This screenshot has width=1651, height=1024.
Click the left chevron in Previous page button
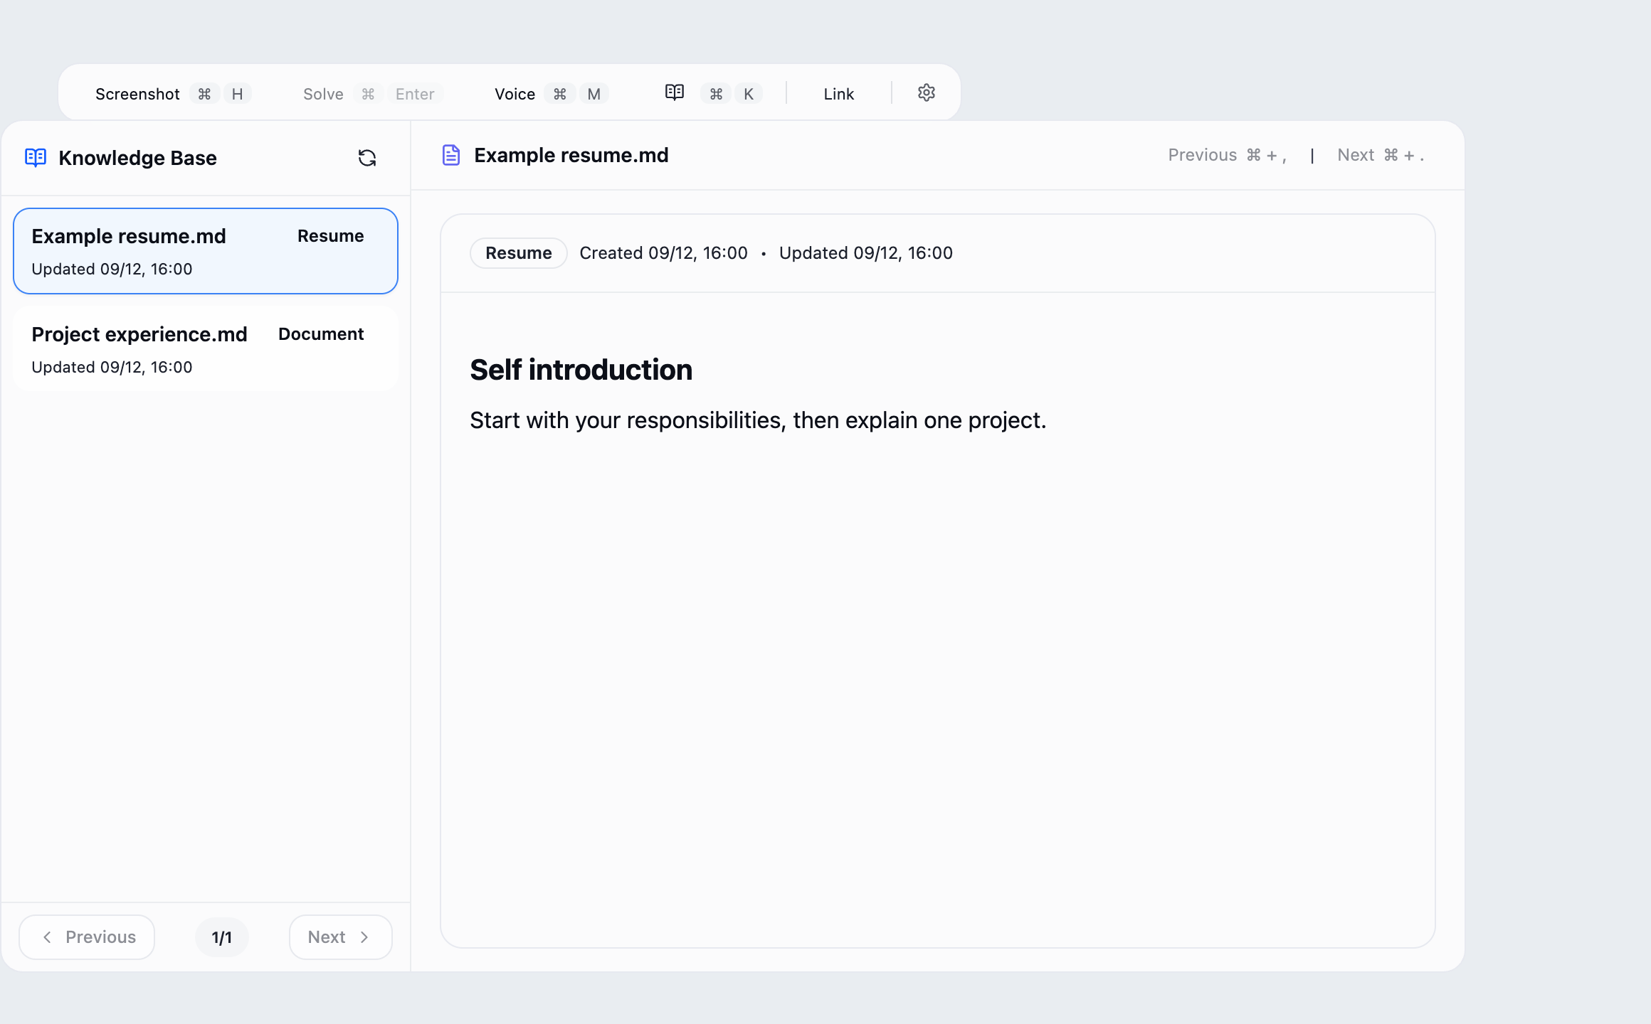tap(47, 937)
